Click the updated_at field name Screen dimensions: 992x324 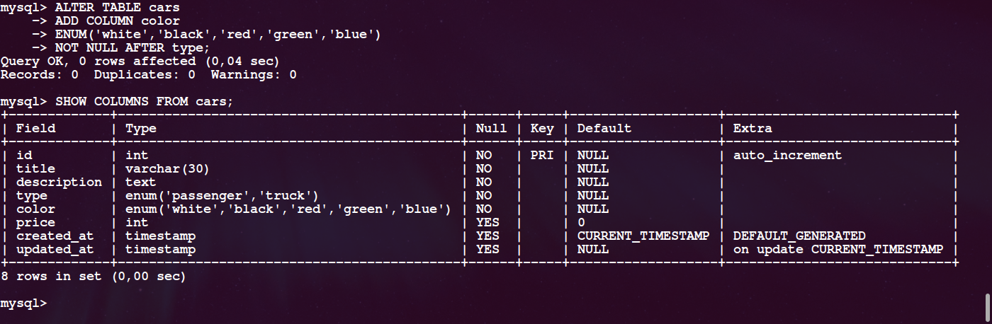coord(55,249)
